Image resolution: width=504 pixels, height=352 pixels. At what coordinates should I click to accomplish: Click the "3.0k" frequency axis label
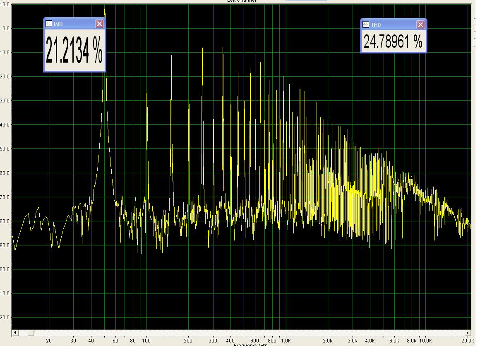tap(352, 341)
